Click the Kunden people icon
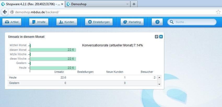 tap(61, 22)
